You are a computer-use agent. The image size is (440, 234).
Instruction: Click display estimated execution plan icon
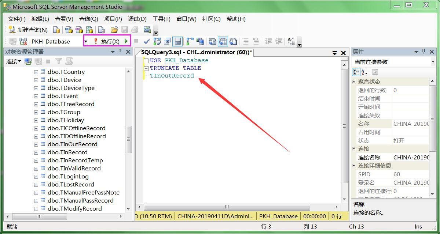(x=157, y=41)
